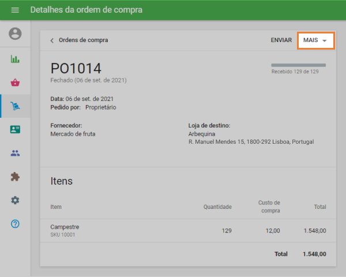Open Items basket icon in sidebar
The width and height of the screenshot is (346, 277).
click(15, 83)
